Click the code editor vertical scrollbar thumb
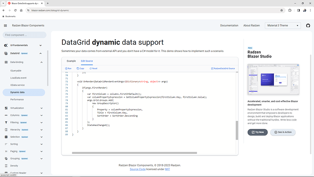This screenshot has height=177, width=314. (x=237, y=130)
